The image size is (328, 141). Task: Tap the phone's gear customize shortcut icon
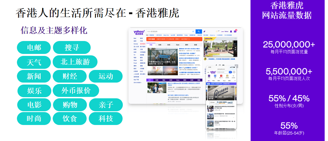click(x=233, y=76)
